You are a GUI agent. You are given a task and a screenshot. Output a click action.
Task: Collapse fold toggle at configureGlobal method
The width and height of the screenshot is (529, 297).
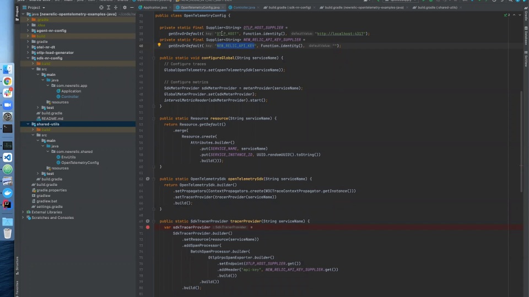click(154, 58)
